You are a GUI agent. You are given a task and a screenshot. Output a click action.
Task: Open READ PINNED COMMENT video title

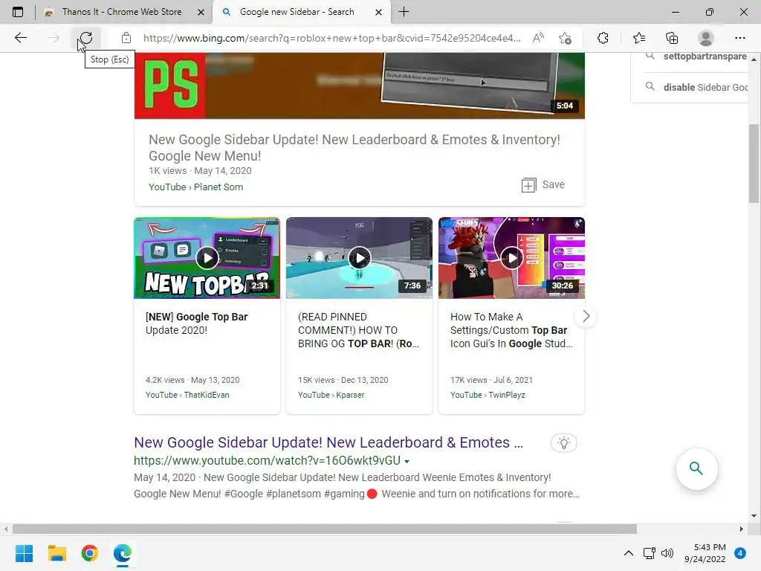[x=358, y=330]
